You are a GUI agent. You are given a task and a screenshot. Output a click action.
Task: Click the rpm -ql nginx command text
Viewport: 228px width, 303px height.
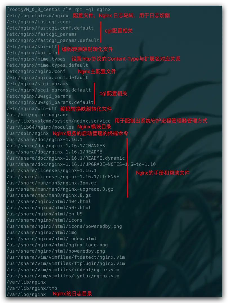tap(92, 10)
